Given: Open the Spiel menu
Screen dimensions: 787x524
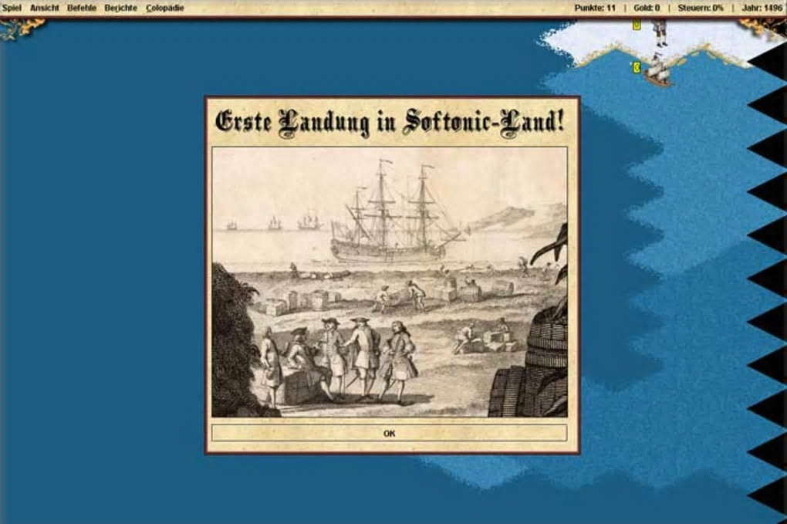Looking at the screenshot, I should click(12, 8).
